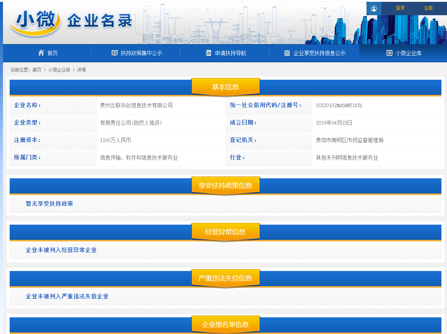The height and width of the screenshot is (334, 447).
Task: Click the 注册资本： label
Action: pyautogui.click(x=27, y=140)
